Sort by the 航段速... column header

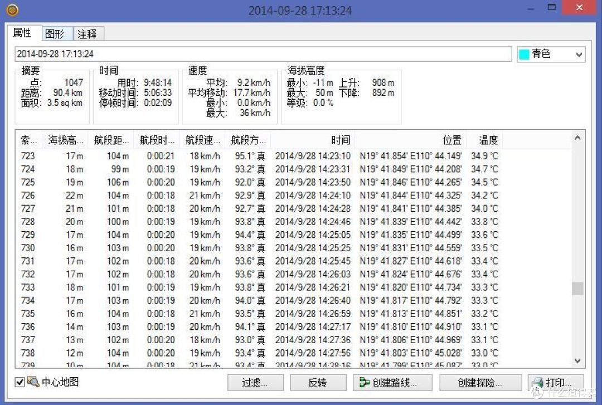pyautogui.click(x=202, y=140)
